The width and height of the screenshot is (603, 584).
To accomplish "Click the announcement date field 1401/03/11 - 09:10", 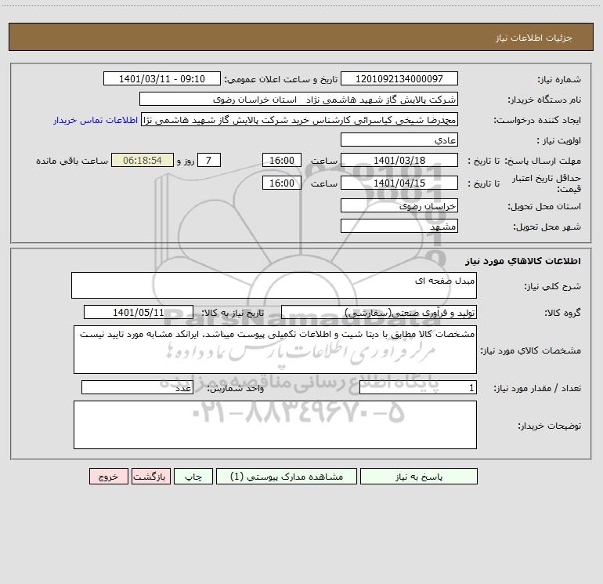I will click(162, 78).
